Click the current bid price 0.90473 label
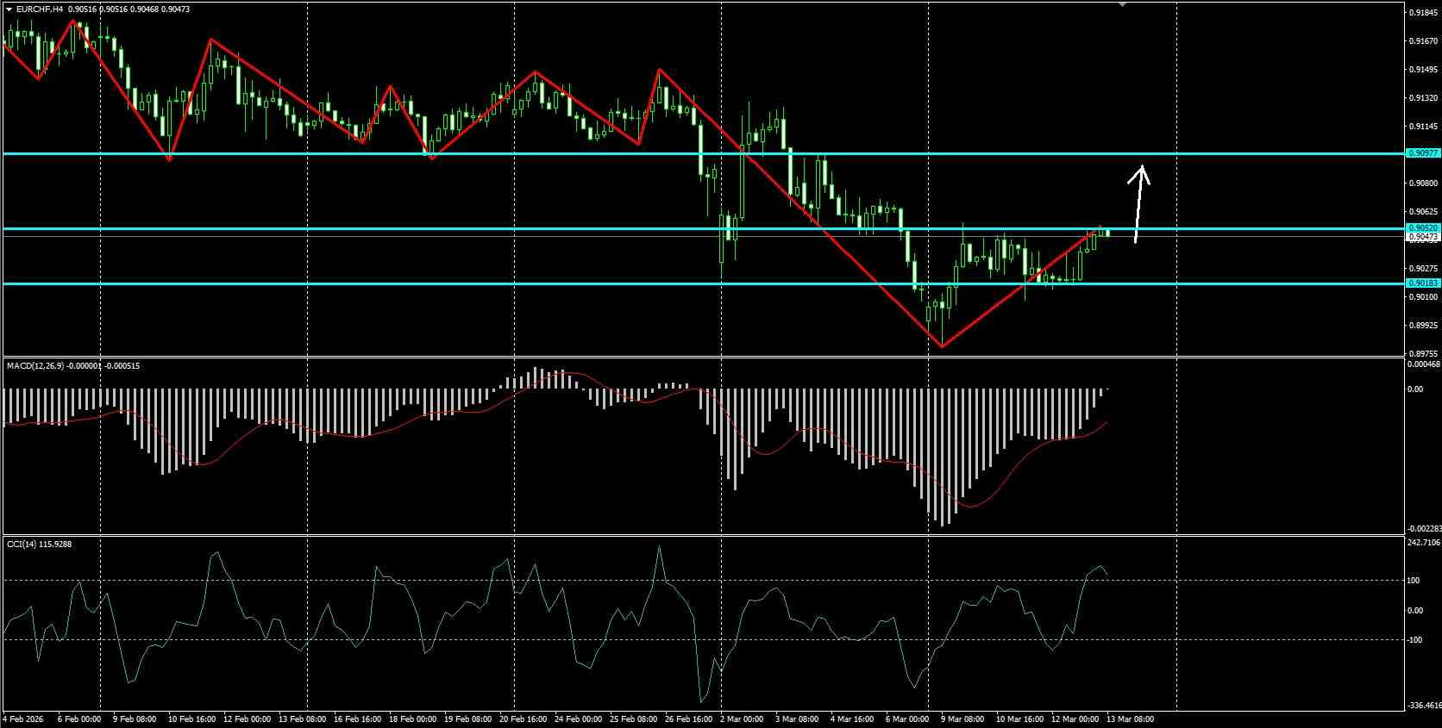This screenshot has height=728, width=1442. (1422, 237)
